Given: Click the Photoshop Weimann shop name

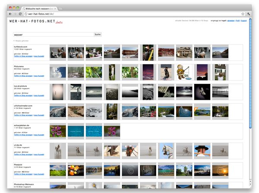Looking at the screenshot, I should 24,184.
